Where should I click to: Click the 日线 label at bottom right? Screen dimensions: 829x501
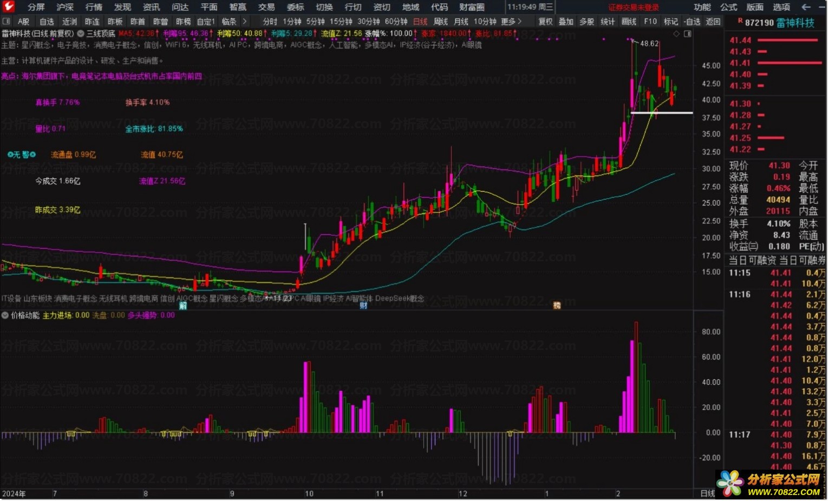pyautogui.click(x=707, y=493)
